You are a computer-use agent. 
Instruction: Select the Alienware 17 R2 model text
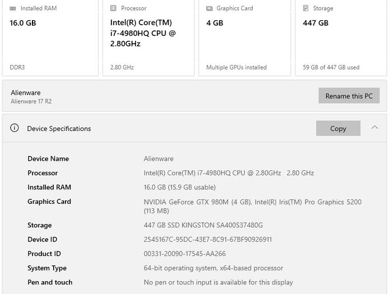pos(31,101)
